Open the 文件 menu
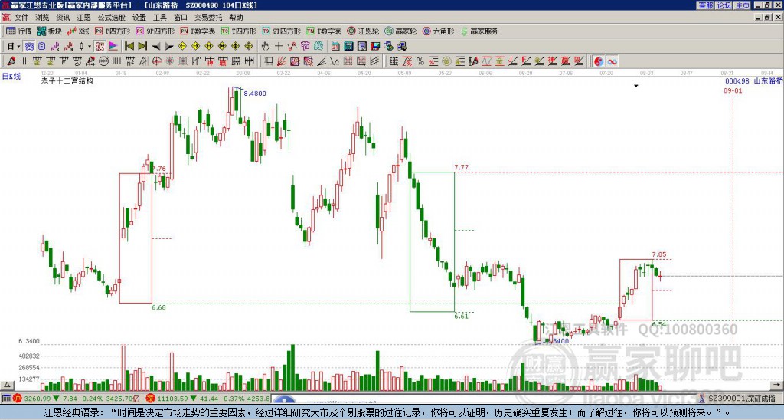This screenshot has width=784, height=420. pos(21,18)
